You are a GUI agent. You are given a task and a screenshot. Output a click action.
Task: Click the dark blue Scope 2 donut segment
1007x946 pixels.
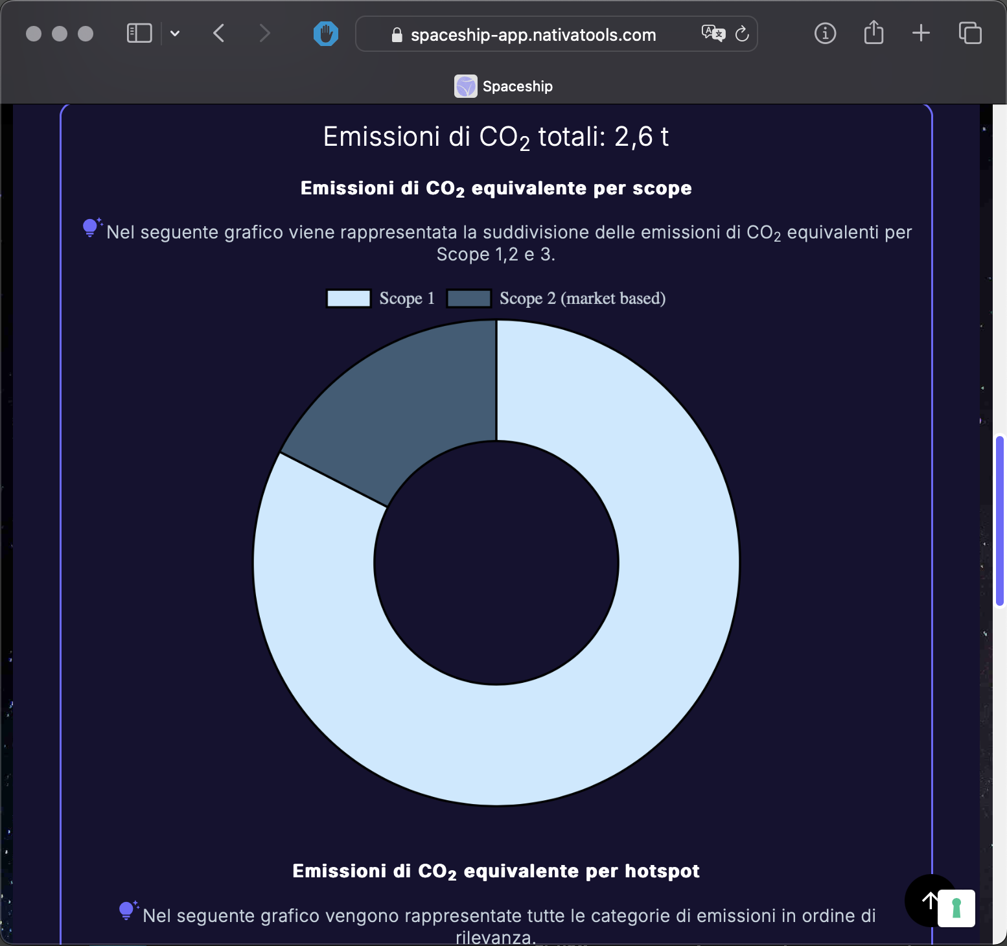coord(408,415)
